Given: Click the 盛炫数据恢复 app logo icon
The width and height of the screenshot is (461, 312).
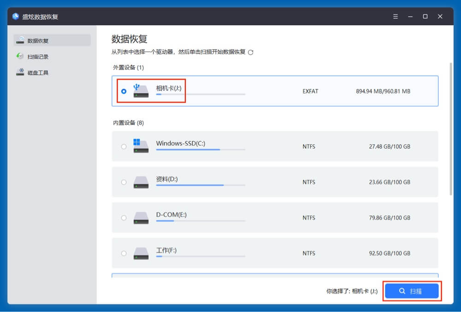Looking at the screenshot, I should coord(16,17).
